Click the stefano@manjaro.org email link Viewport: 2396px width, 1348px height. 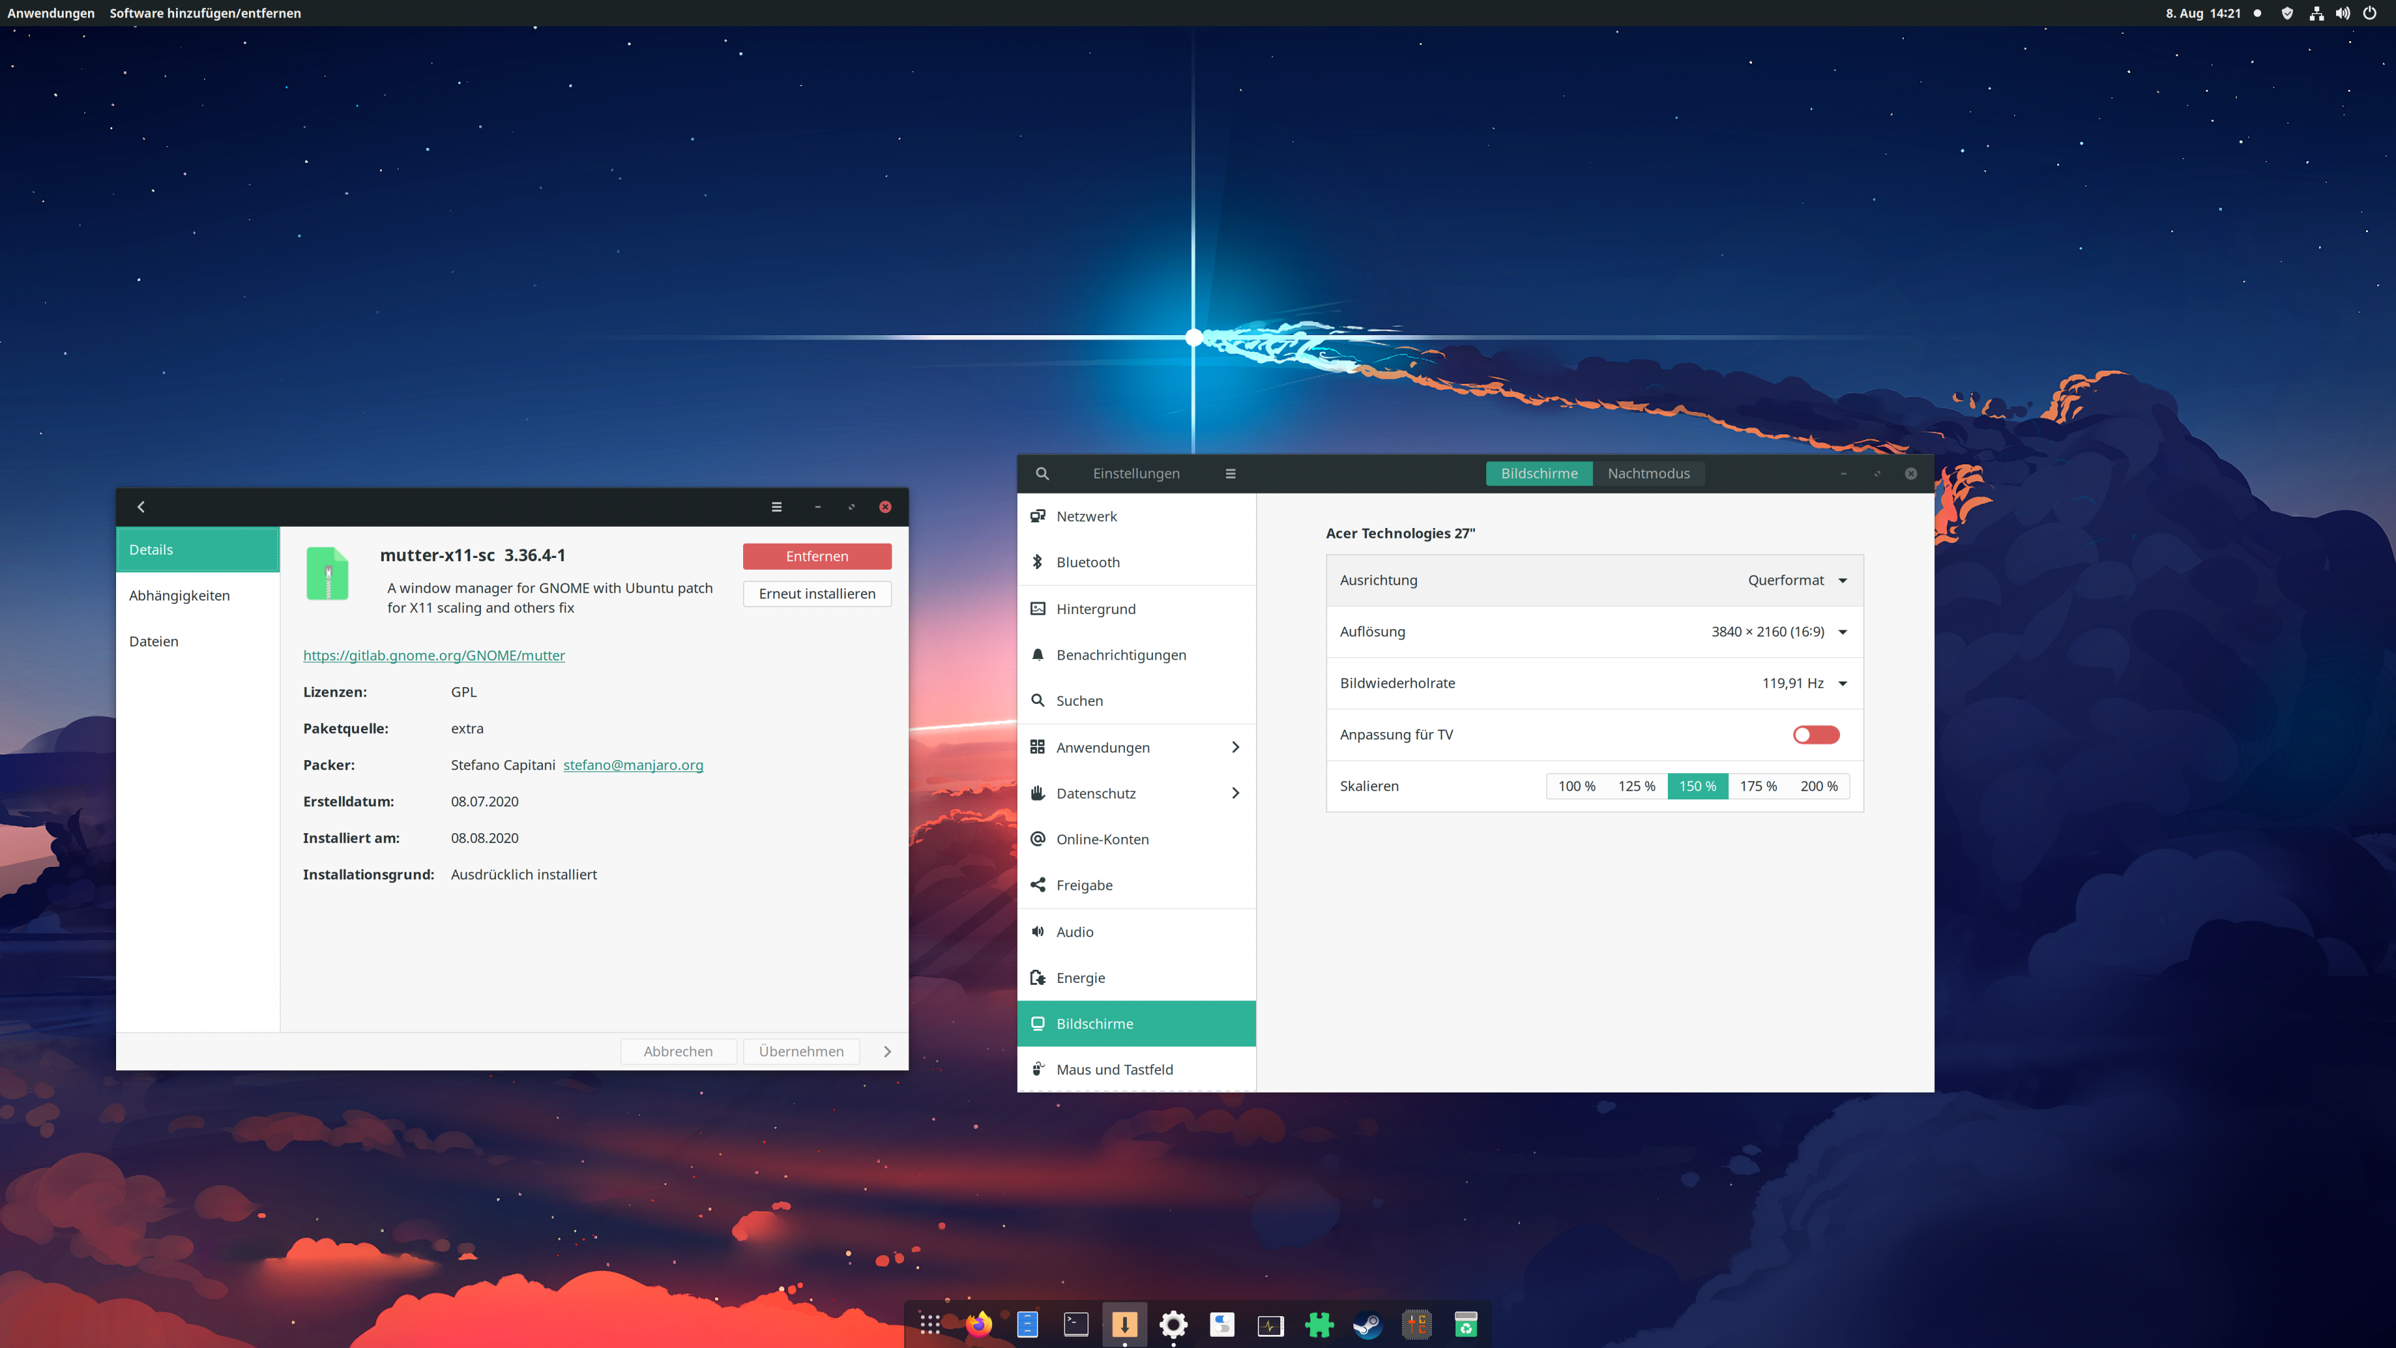(x=632, y=764)
